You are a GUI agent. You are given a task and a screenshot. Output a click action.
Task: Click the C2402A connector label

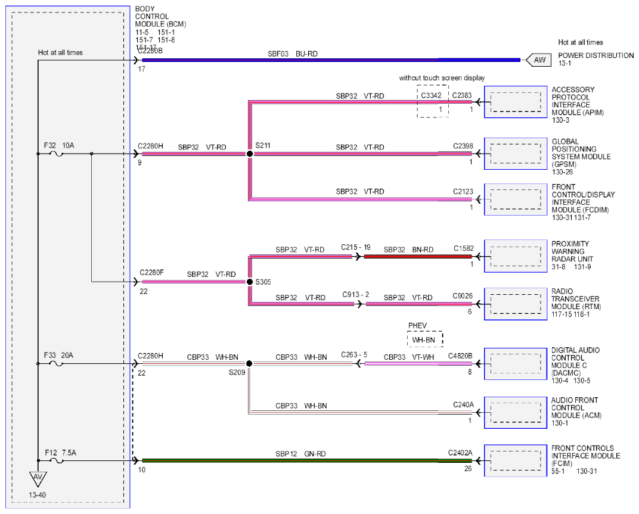coord(460,453)
